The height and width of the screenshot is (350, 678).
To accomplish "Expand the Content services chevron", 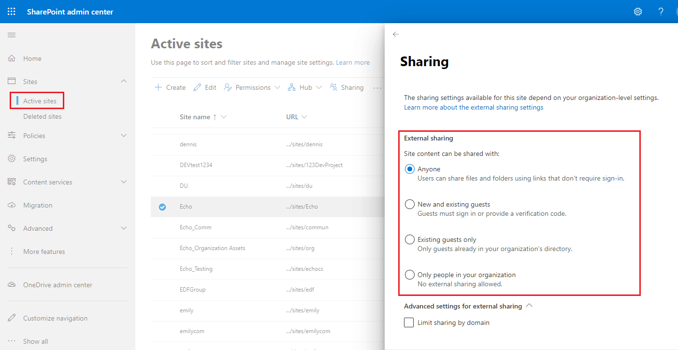I will (124, 182).
